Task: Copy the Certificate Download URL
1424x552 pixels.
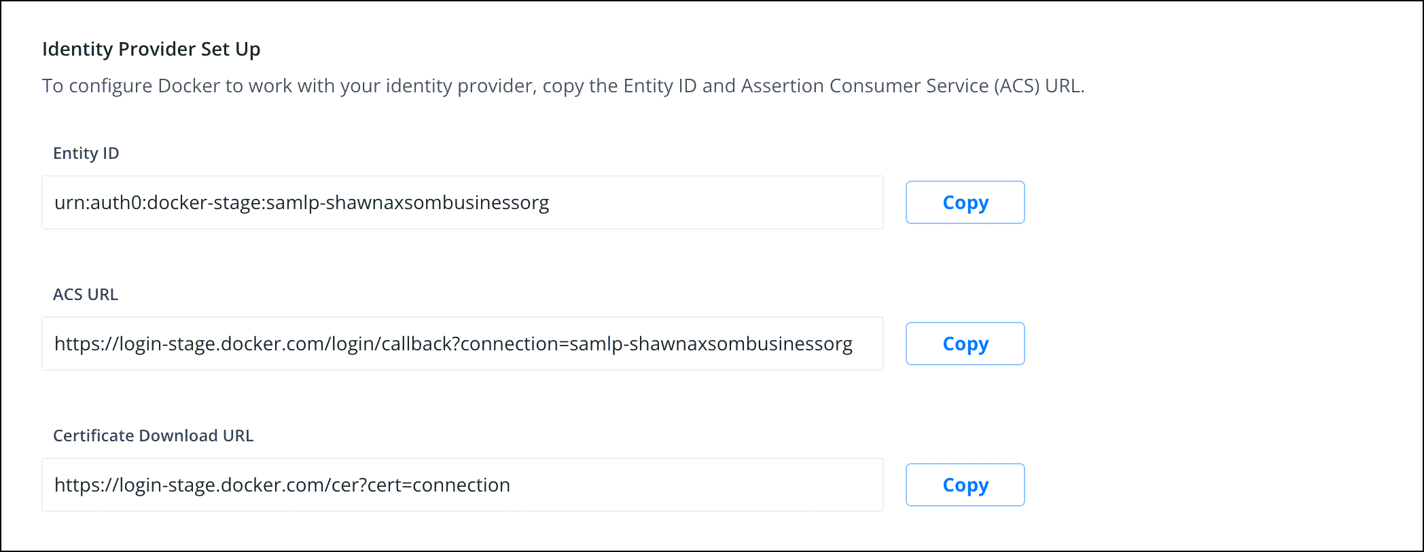Action: [x=965, y=485]
